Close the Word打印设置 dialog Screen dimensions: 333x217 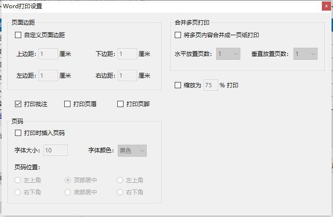point(326,6)
